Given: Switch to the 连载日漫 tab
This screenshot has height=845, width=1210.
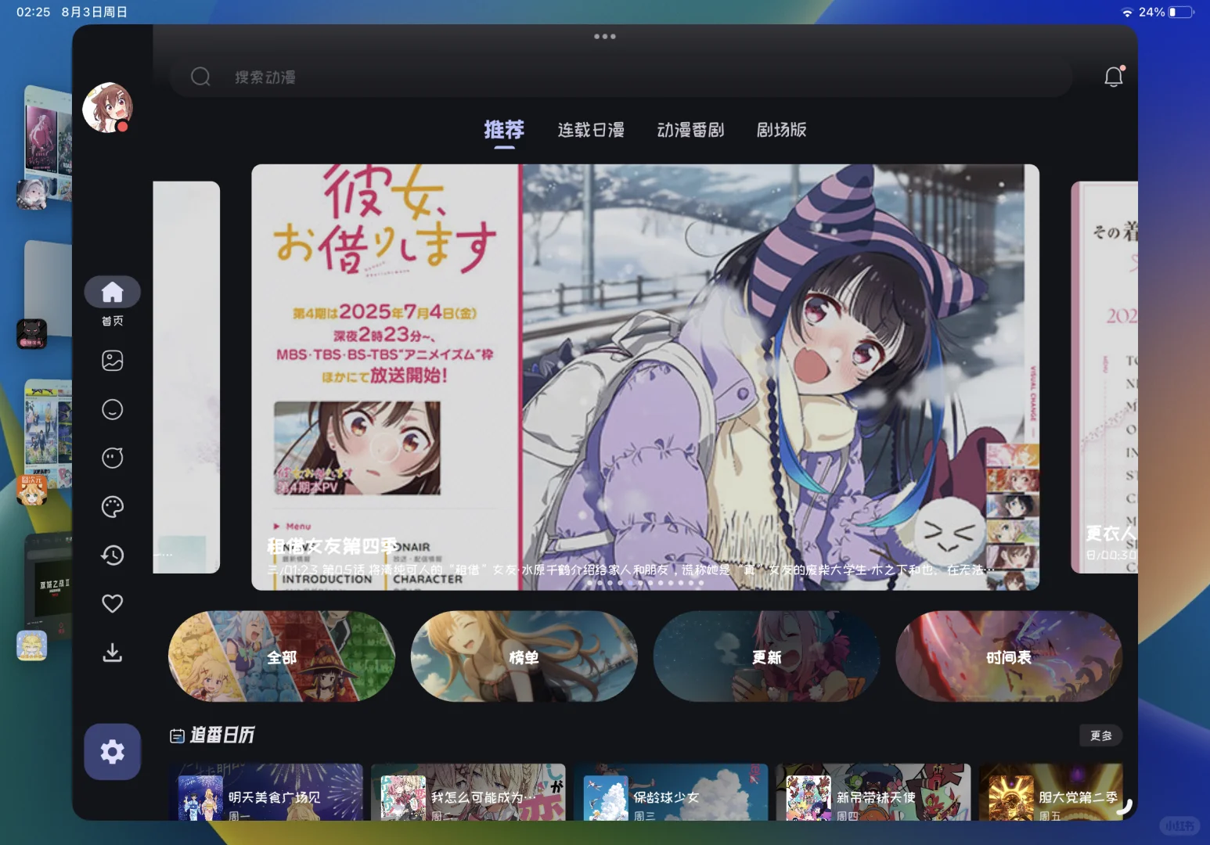Looking at the screenshot, I should 589,130.
